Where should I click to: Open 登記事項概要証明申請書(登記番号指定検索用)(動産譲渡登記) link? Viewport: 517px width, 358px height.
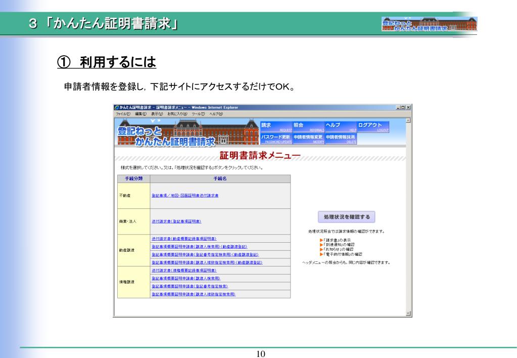pos(205,254)
